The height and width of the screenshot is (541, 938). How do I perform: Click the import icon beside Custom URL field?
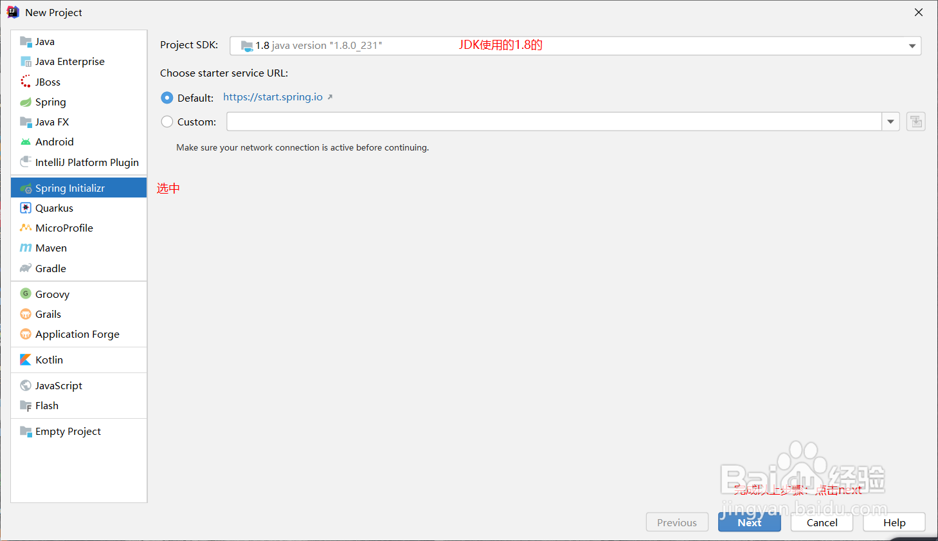[916, 122]
